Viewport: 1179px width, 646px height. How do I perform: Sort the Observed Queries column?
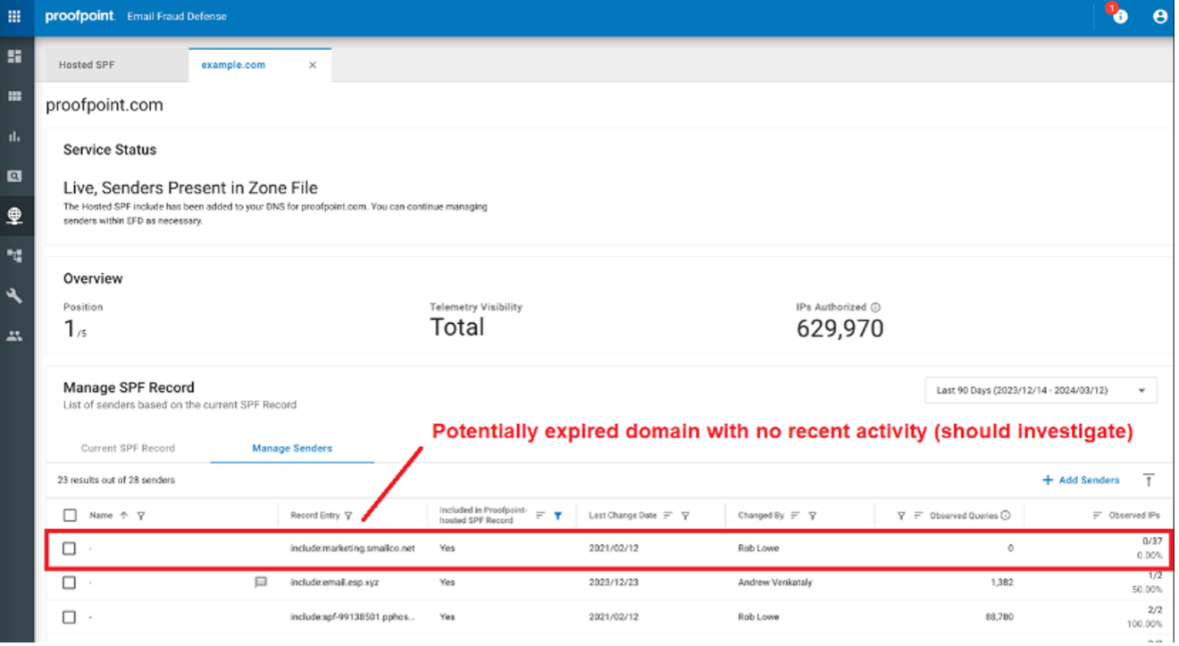pos(919,515)
